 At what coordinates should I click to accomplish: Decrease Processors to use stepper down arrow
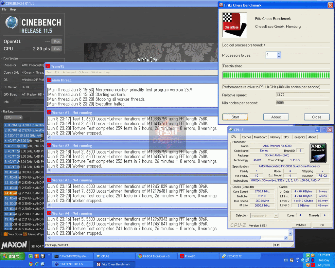279,57
